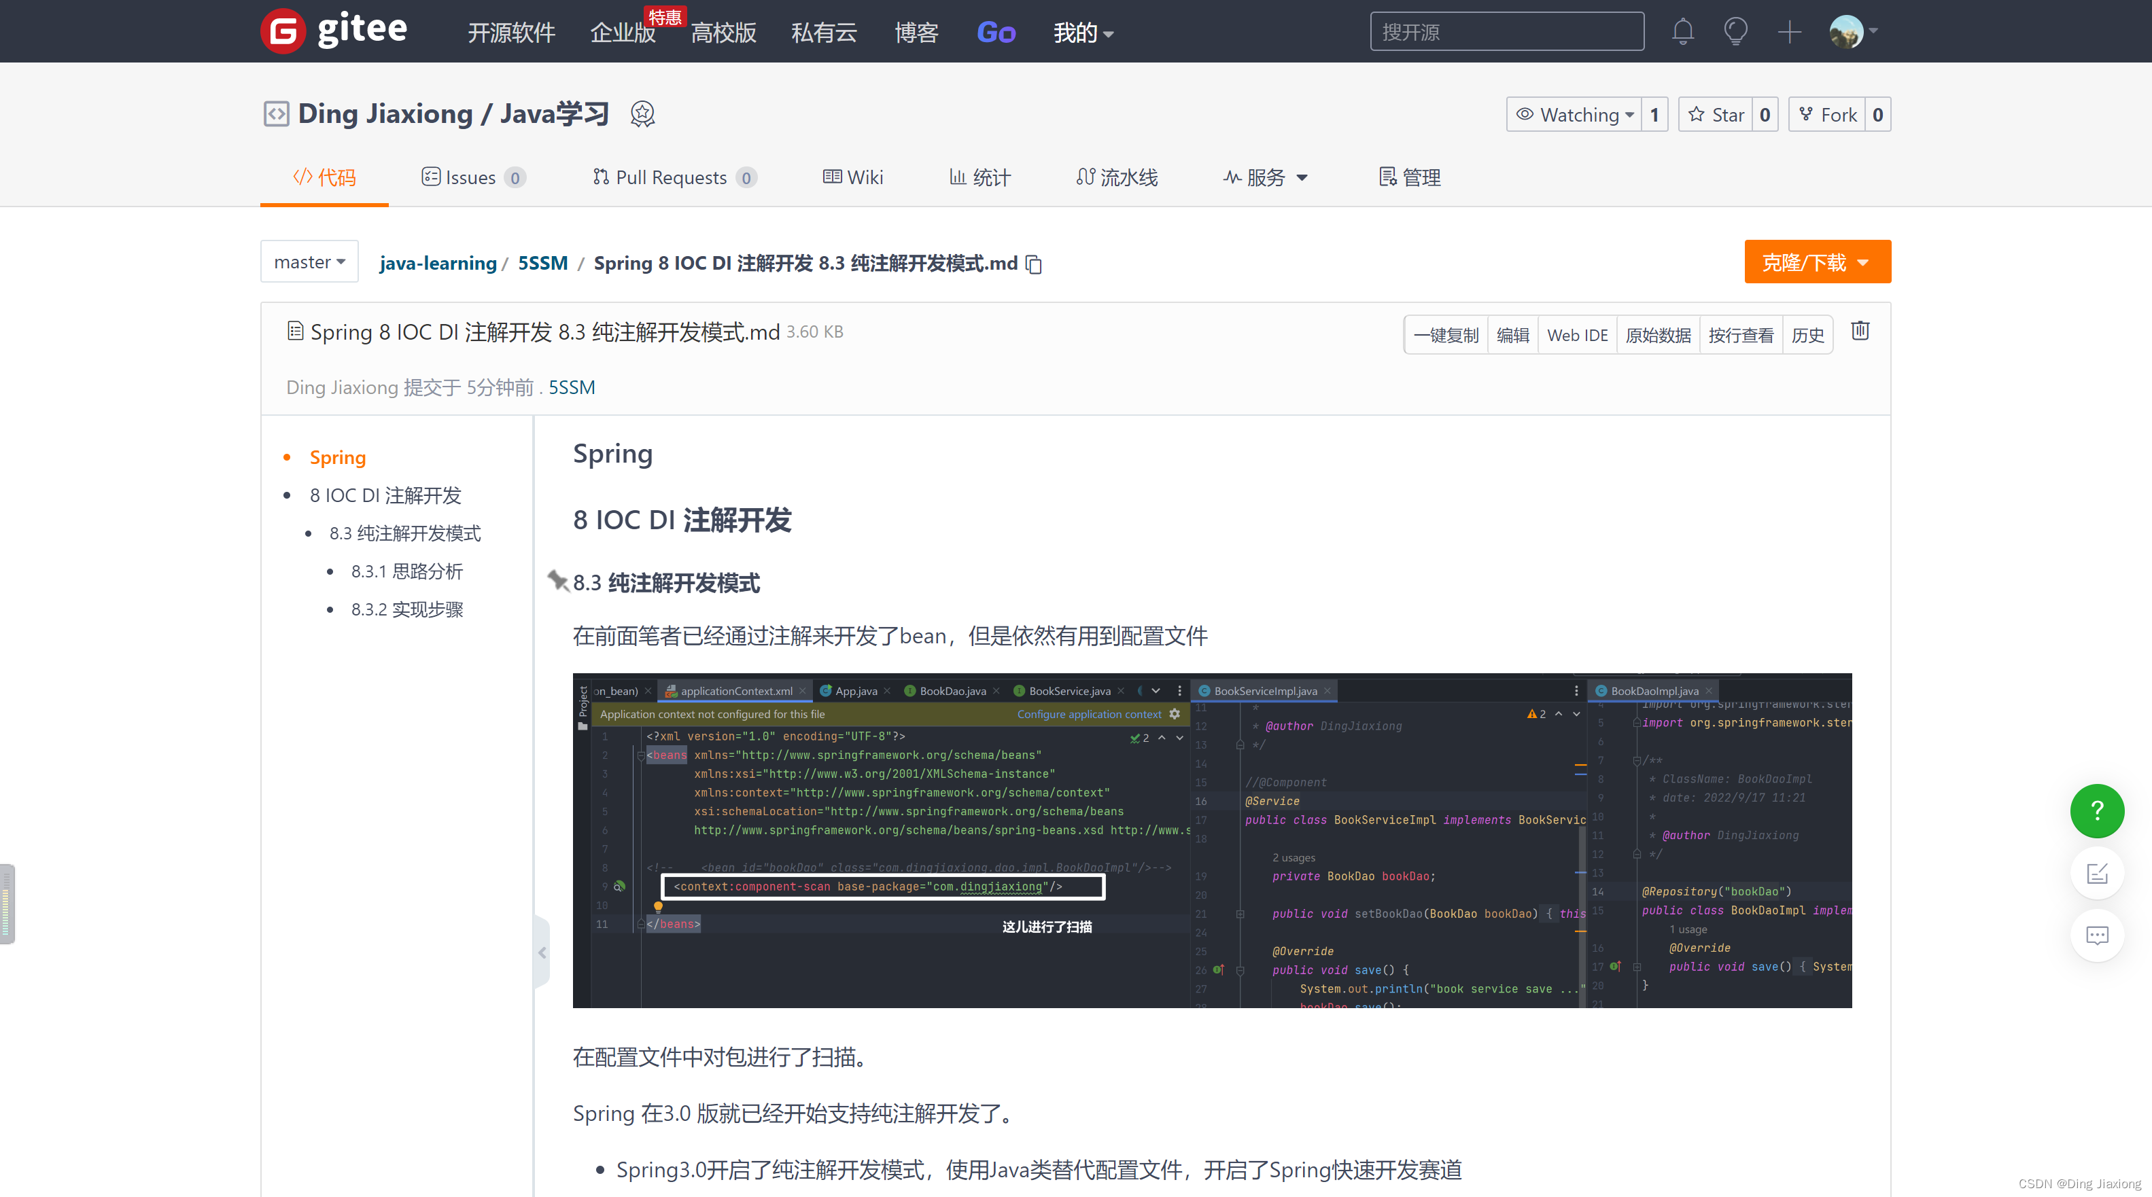Open the file 历史 button
This screenshot has width=2152, height=1197.
tap(1808, 335)
